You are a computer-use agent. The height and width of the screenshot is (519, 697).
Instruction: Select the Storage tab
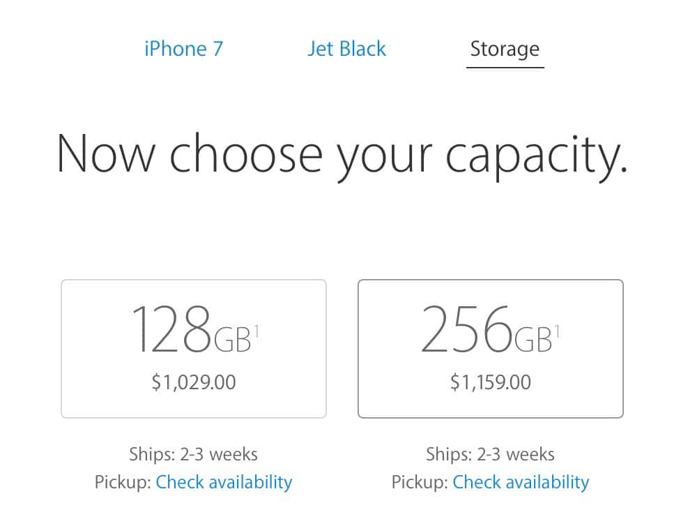[x=505, y=49]
